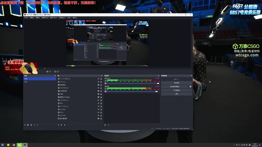
Task: Click 启动虚拟摄像机 virtual camera button
Action: coord(175,87)
